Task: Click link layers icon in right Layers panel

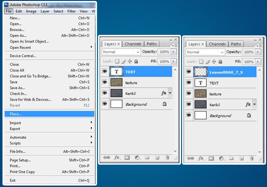Action: [190, 158]
